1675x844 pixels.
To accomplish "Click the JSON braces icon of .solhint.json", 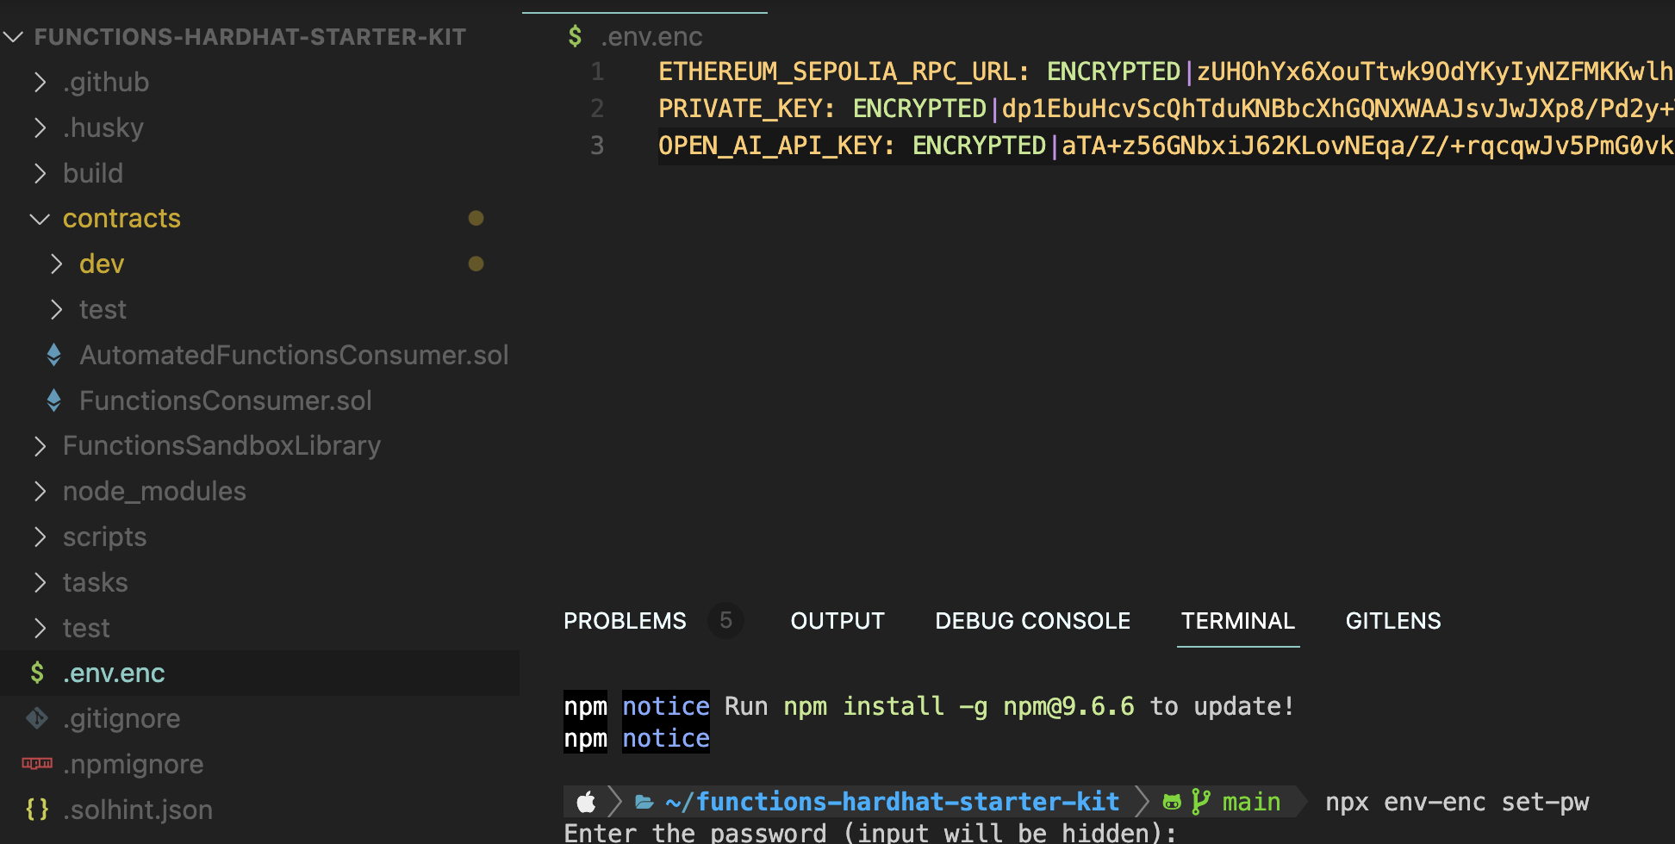I will (x=37, y=809).
